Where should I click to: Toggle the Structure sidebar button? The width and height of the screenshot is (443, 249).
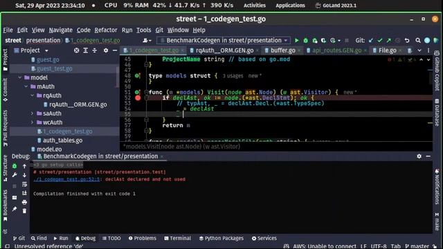(x=5, y=168)
